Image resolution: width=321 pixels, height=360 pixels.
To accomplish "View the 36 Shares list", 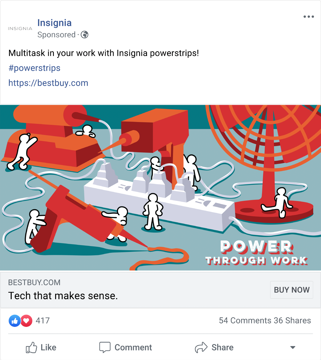I will 292,321.
